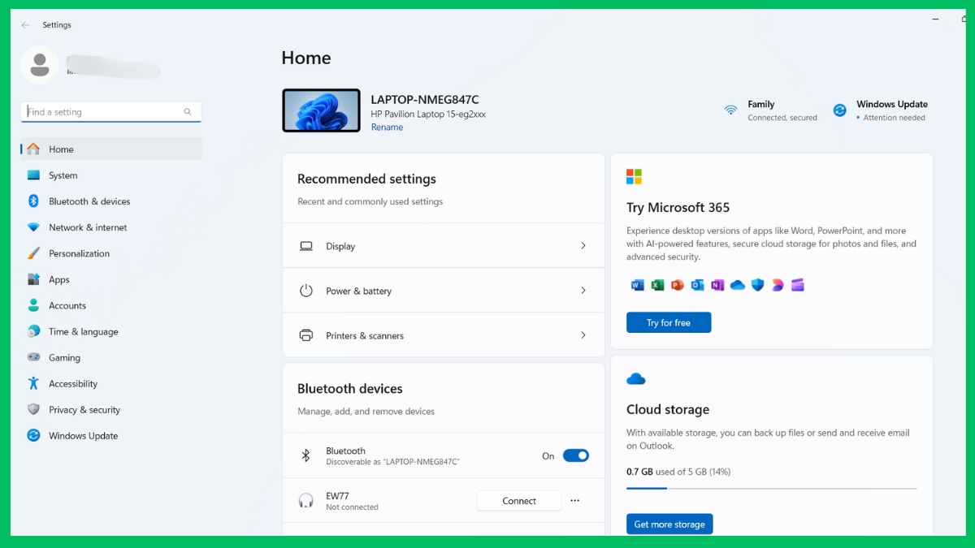This screenshot has width=975, height=548.
Task: Click the Rename link under the device name
Action: pos(387,127)
